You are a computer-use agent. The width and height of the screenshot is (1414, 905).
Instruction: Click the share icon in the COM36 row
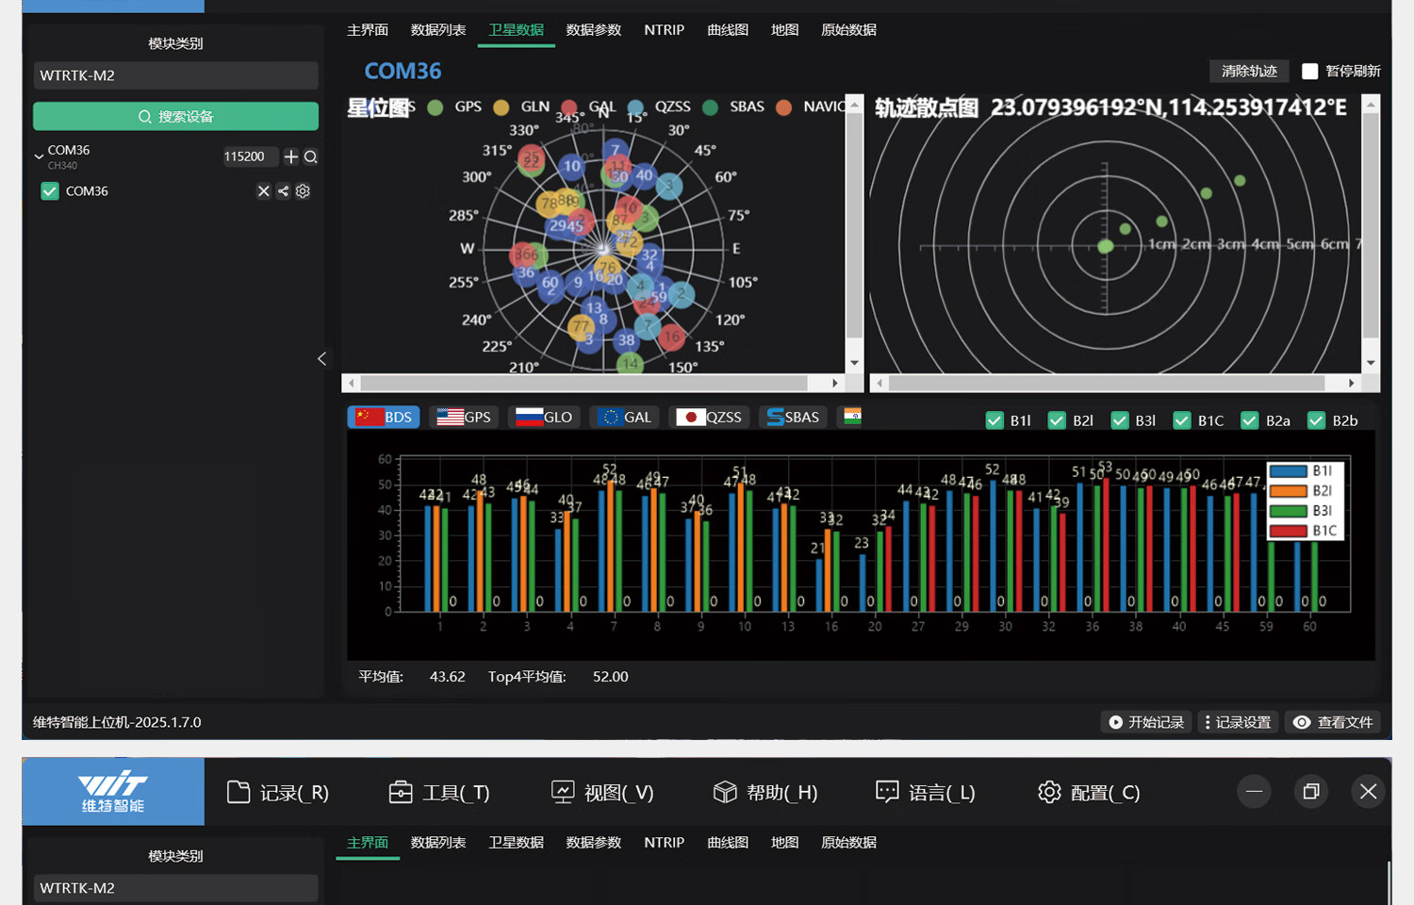click(283, 191)
